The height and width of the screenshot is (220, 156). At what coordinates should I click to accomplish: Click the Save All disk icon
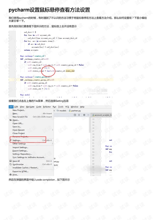[x=11, y=161]
